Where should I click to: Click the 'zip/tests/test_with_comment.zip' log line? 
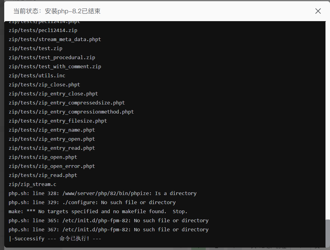tap(55, 66)
